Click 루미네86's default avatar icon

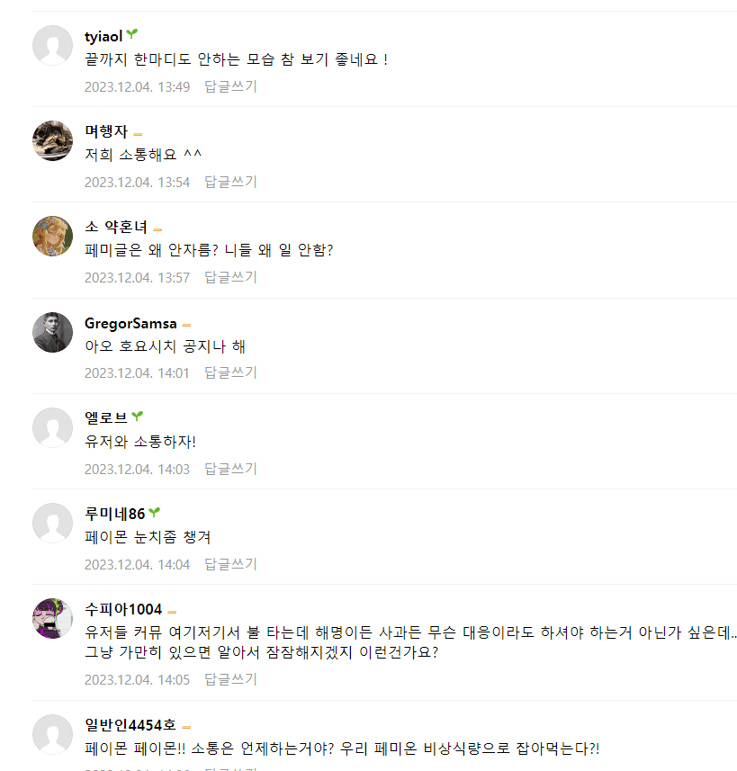(52, 523)
